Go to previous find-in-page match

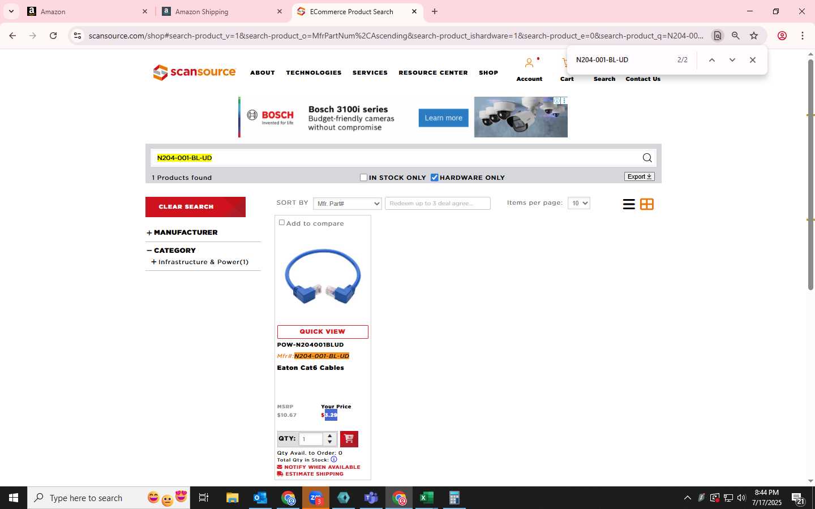tap(712, 60)
